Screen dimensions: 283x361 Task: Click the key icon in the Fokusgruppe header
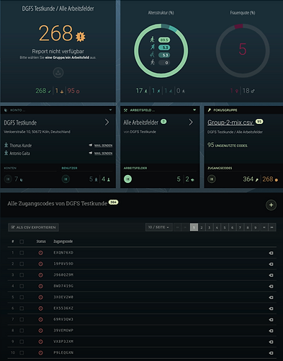click(210, 110)
